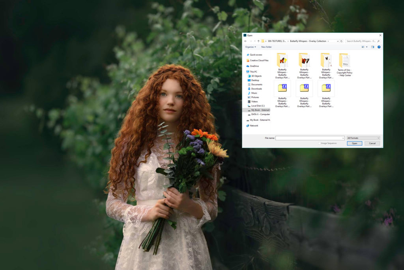Select the middle Butterfly Overlays folder
404x270 pixels.
[x=304, y=66]
